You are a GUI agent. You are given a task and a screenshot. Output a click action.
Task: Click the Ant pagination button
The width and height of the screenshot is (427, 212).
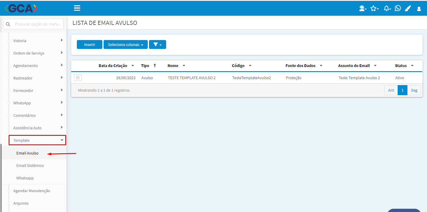point(391,90)
